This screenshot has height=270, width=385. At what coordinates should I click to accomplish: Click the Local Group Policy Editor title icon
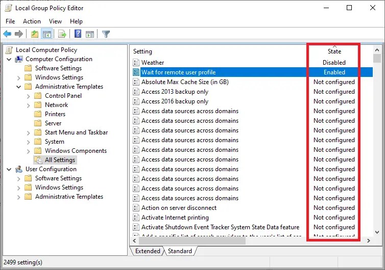tap(8, 8)
